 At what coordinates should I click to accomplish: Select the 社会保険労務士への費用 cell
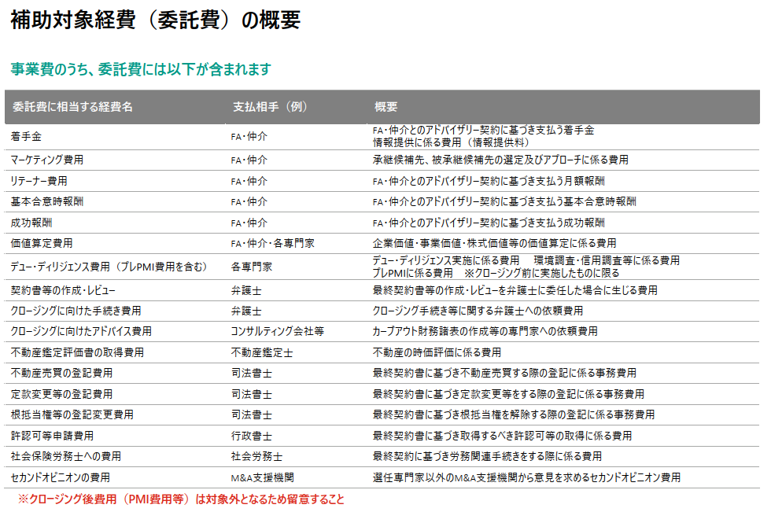[x=66, y=457]
